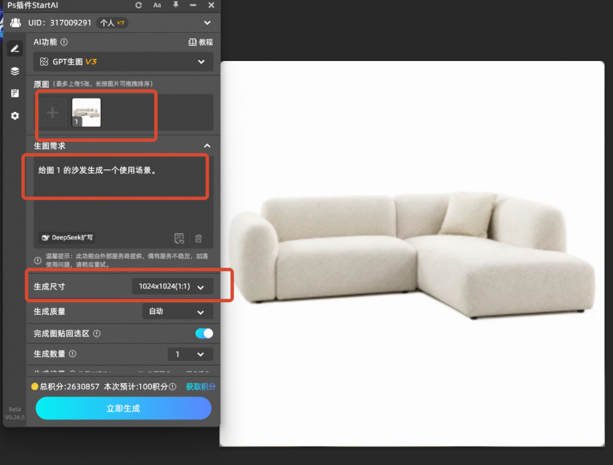Screen dimensions: 613x465
Task: Open the layers sidebar icon
Action: point(15,71)
